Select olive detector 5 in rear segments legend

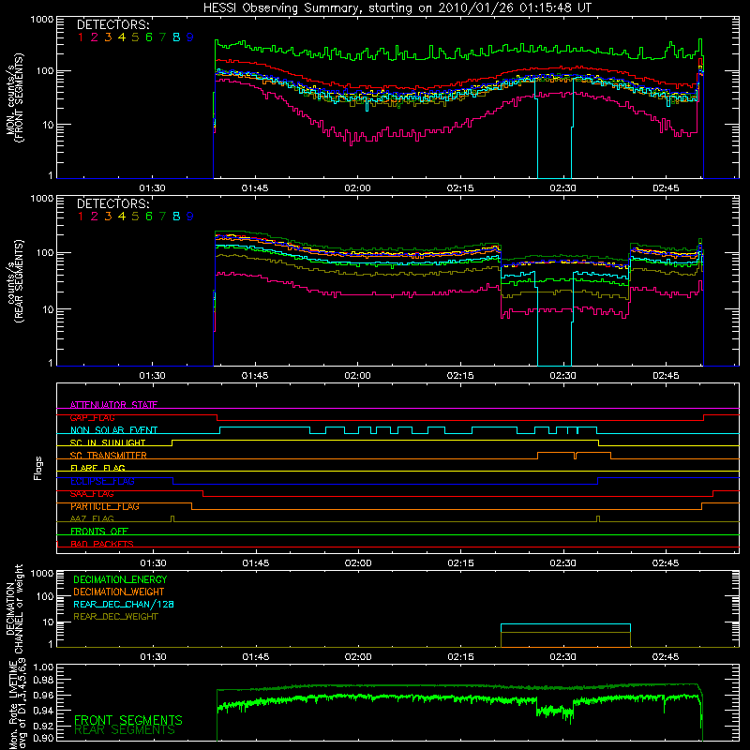[x=135, y=217]
